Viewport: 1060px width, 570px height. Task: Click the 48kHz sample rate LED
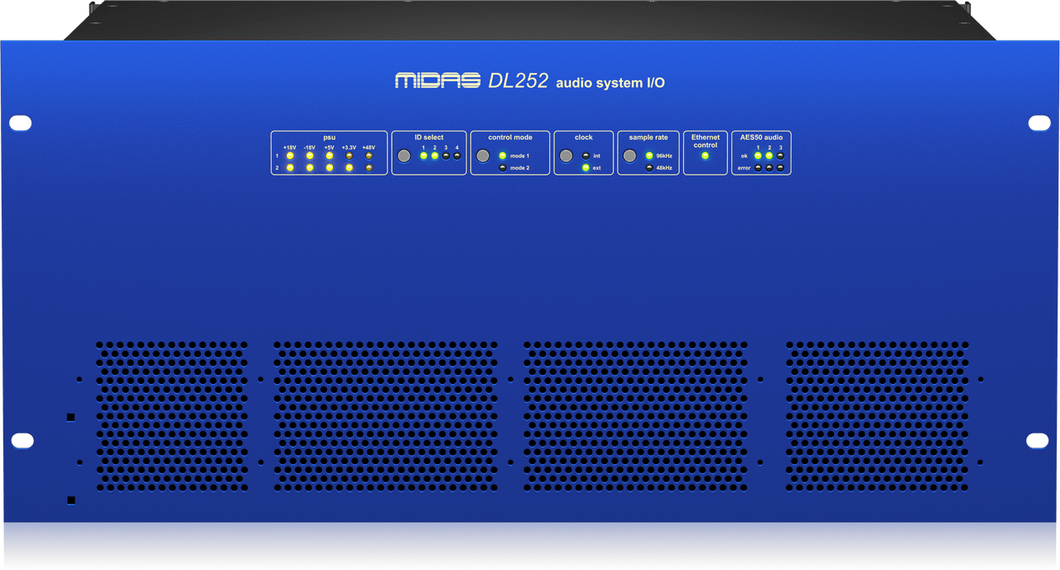[649, 168]
